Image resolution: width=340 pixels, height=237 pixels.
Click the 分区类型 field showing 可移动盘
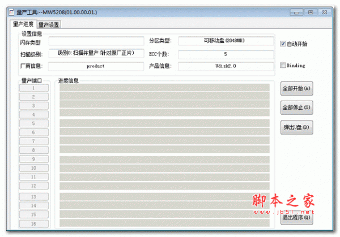click(x=226, y=41)
